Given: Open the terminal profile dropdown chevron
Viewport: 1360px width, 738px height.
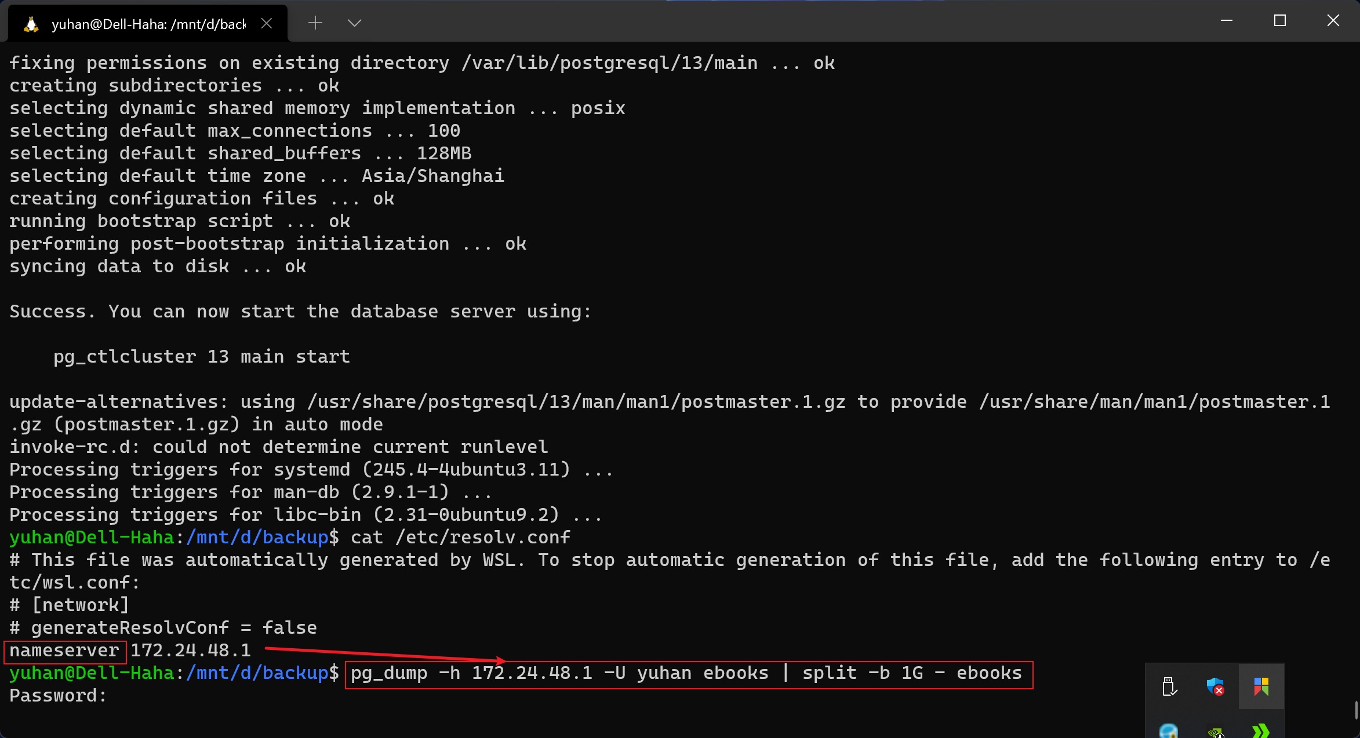Looking at the screenshot, I should coord(354,23).
